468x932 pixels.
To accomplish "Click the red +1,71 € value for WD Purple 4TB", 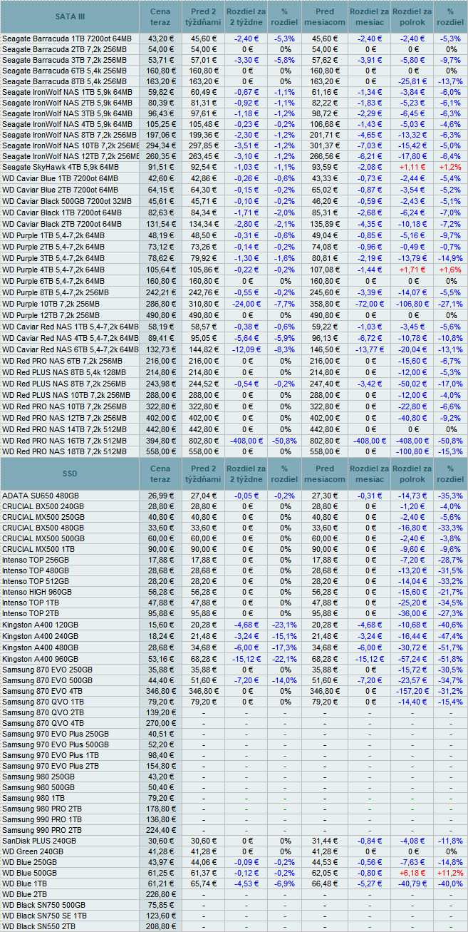I will click(412, 269).
